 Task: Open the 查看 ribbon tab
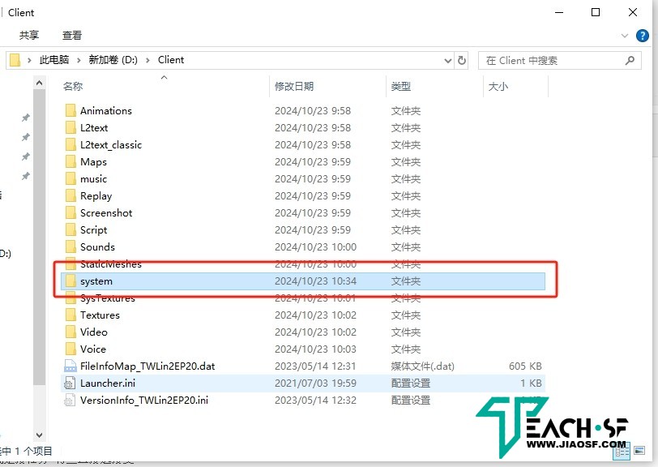[72, 36]
